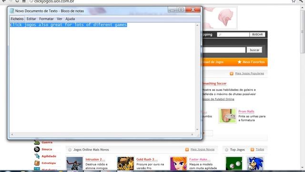This screenshot has height=172, width=305.
Task: Click the Sonic game thumbnail
Action: click(x=255, y=163)
